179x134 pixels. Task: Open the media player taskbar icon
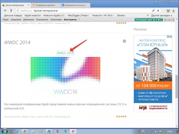click(41, 131)
